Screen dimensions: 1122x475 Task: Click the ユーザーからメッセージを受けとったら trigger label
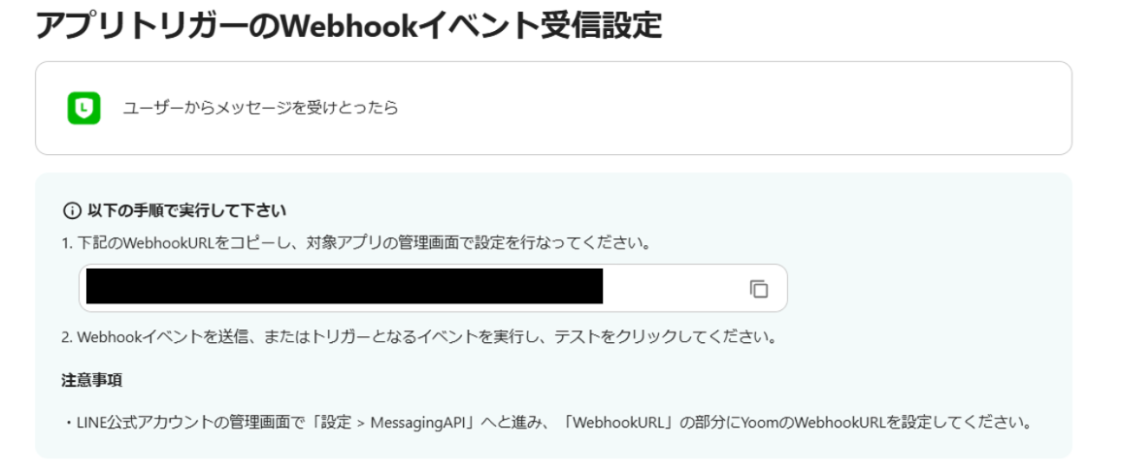(x=260, y=109)
